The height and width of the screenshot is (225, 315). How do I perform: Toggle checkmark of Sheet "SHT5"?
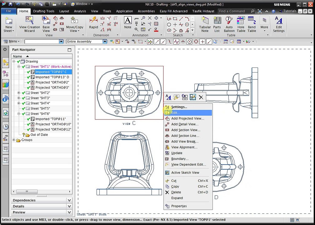[x=23, y=108]
